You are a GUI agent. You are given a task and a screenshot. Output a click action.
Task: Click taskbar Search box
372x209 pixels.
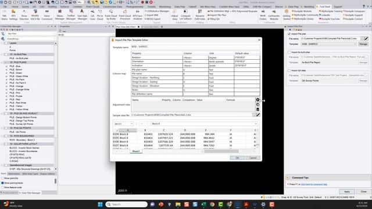[x=127, y=204]
